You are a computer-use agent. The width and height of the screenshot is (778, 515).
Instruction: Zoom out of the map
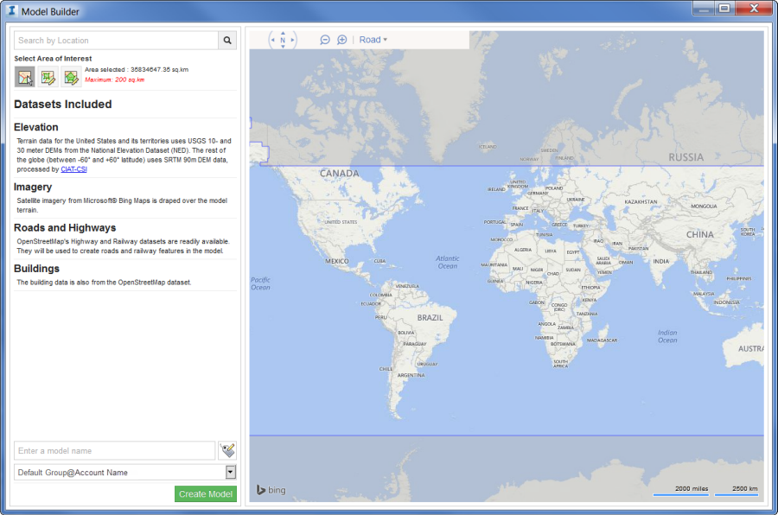[325, 40]
